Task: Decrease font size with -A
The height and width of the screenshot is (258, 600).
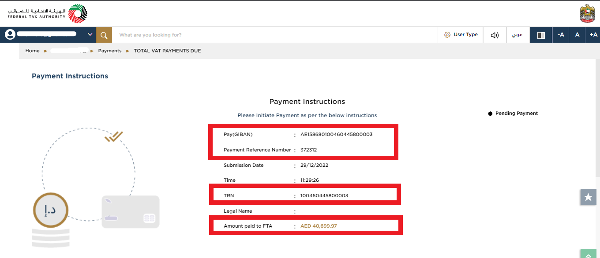Action: click(561, 35)
